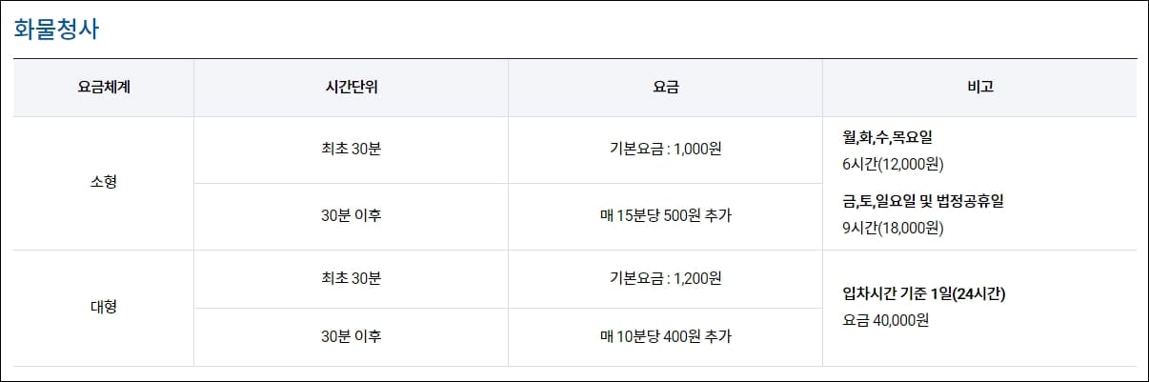
Task: Select 기본요금 : 1,000원 cell
Action: (665, 150)
